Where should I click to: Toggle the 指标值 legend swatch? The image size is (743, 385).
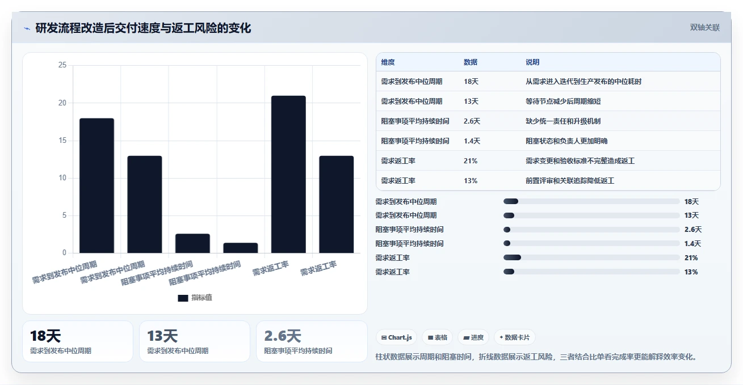point(183,298)
